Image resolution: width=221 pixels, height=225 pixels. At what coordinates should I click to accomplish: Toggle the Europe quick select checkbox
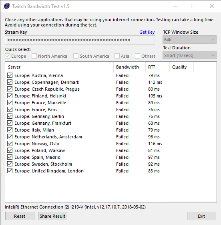pyautogui.click(x=8, y=56)
